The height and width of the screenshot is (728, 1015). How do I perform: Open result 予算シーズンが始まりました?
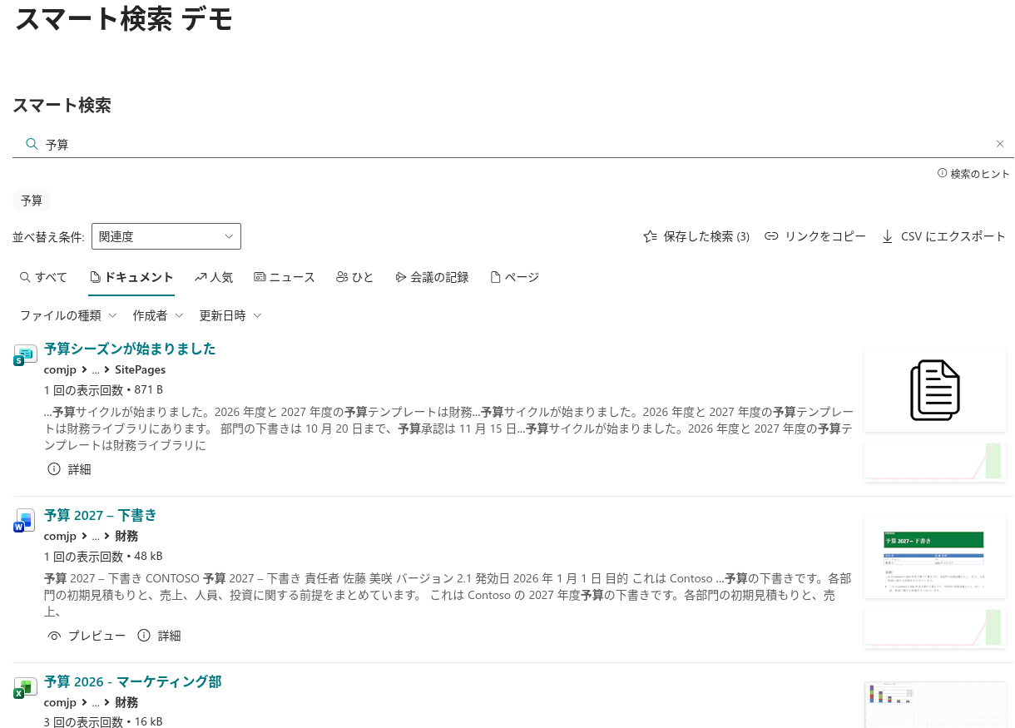pyautogui.click(x=130, y=349)
